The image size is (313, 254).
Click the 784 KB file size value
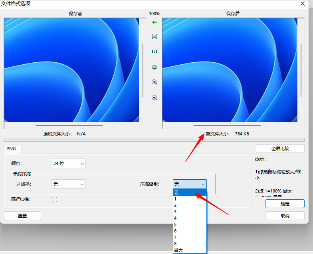click(x=242, y=134)
